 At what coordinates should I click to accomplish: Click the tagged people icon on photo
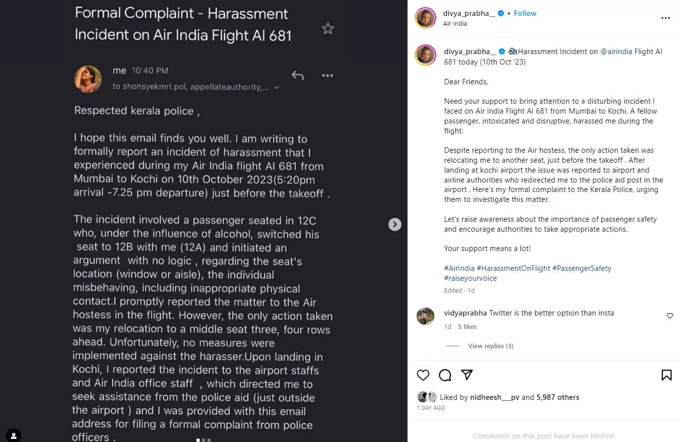pos(14,436)
